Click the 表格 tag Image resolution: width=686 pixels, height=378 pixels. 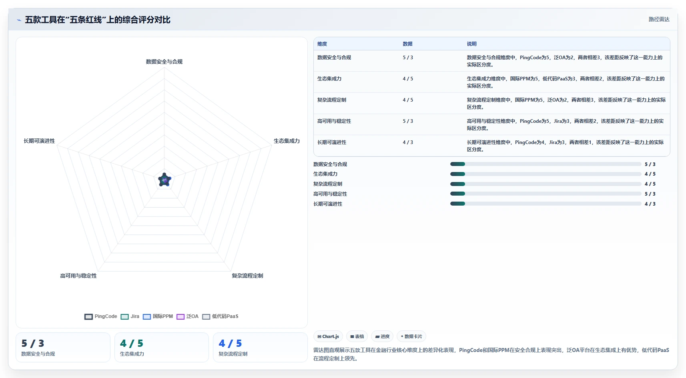pyautogui.click(x=357, y=336)
